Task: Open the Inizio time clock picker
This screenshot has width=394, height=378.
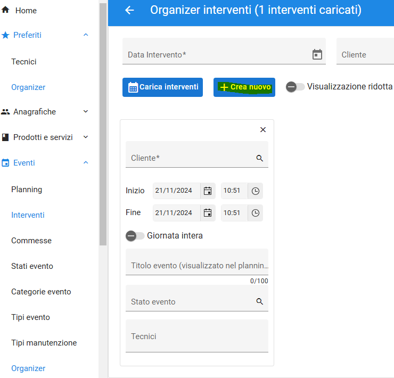Action: point(255,191)
